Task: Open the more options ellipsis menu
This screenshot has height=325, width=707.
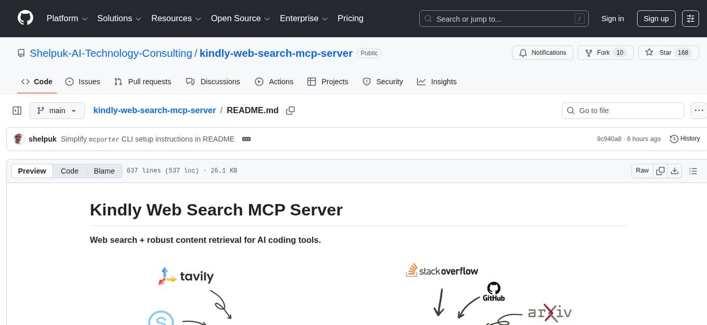Action: 699,110
